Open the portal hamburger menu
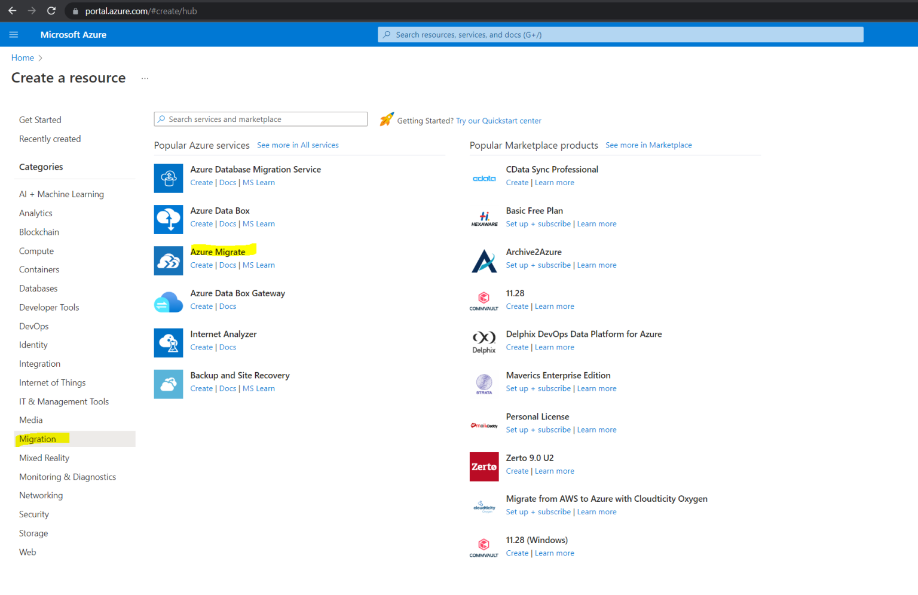 [x=13, y=34]
